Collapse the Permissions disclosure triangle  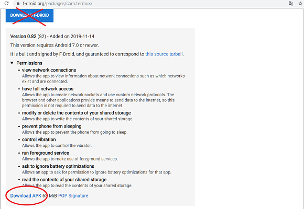(x=12, y=63)
